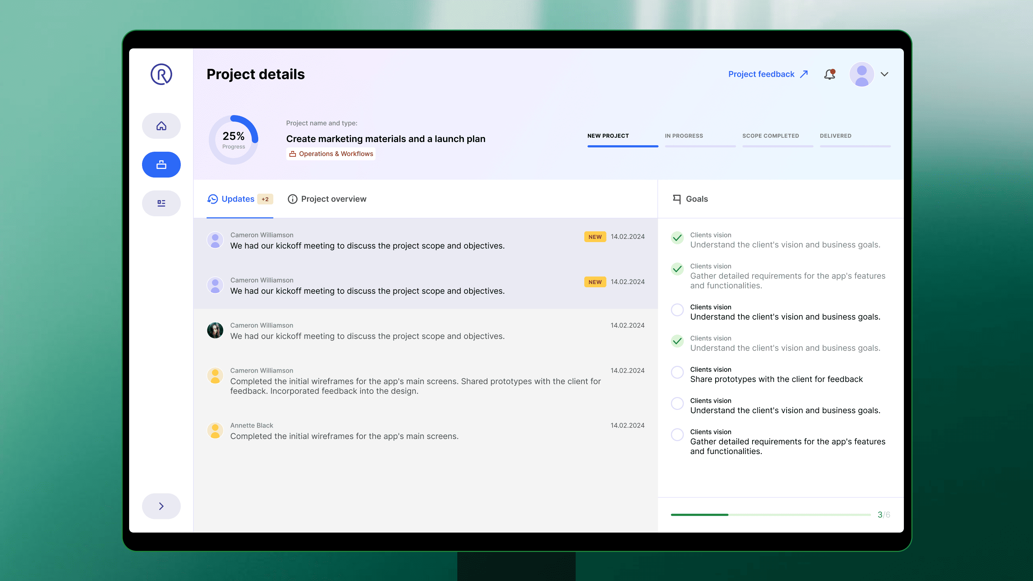Check the last 'Gather detailed requirements' goal
This screenshot has height=581, width=1033.
677,435
